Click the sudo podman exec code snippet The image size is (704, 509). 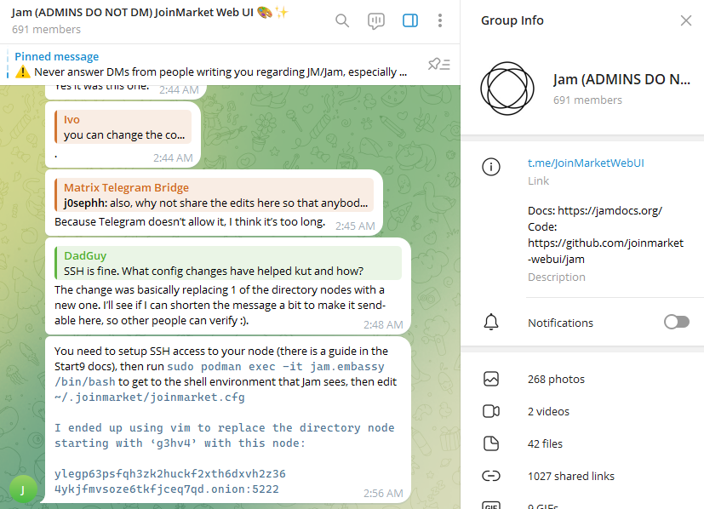[x=219, y=375]
